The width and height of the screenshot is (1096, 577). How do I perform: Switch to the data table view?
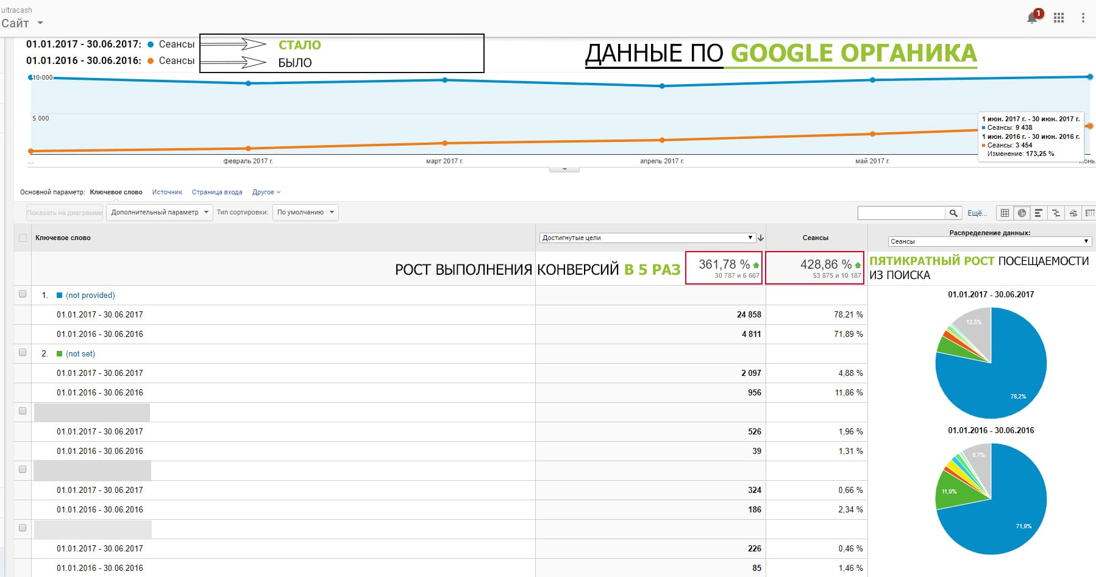pos(1005,213)
